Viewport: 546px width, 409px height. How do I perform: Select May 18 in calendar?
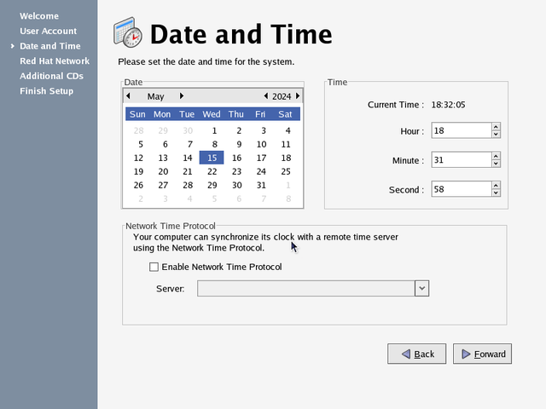tap(286, 158)
